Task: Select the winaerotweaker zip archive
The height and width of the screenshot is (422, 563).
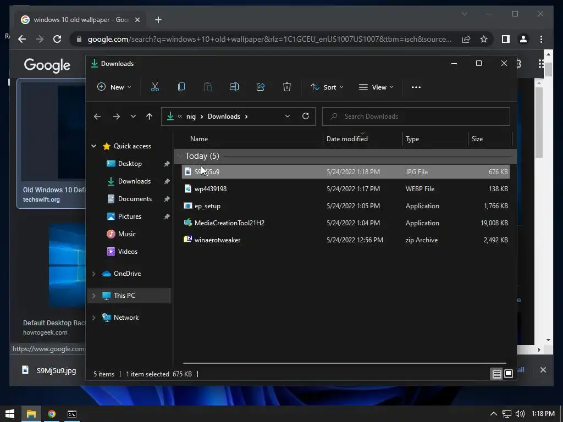Action: pyautogui.click(x=345, y=240)
